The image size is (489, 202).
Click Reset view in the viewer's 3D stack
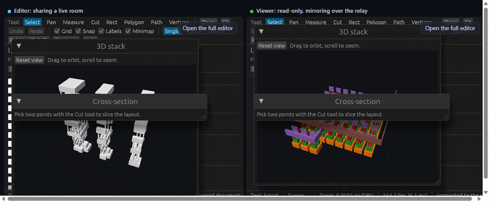point(271,45)
